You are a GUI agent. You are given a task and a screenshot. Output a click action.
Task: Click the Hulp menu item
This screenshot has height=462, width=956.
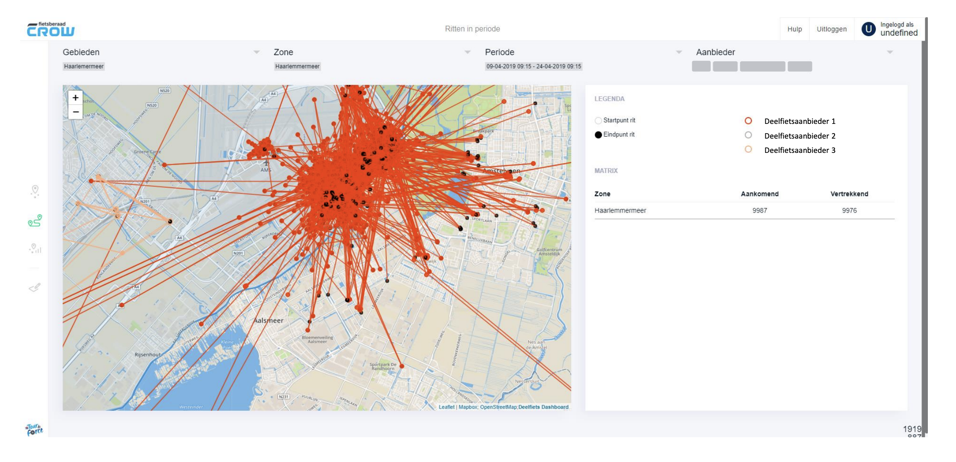click(x=794, y=29)
